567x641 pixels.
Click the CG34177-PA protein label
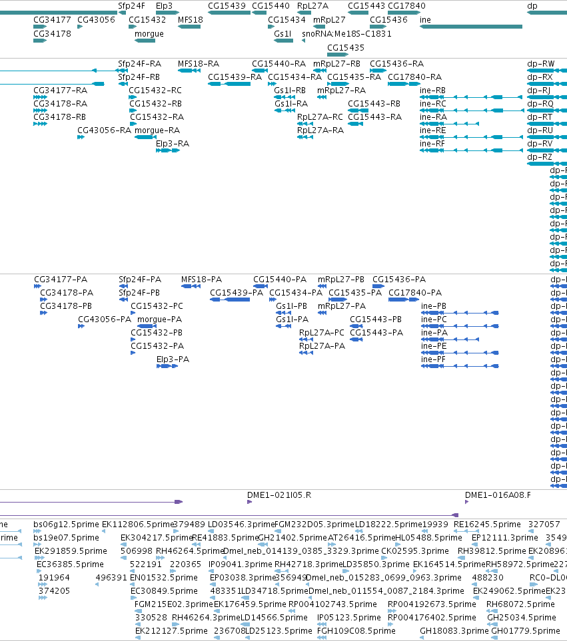[x=61, y=279]
